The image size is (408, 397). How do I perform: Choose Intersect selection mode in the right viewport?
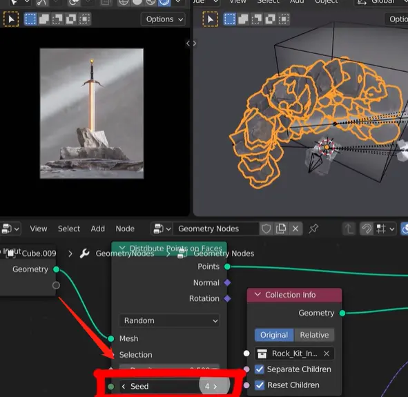click(284, 19)
